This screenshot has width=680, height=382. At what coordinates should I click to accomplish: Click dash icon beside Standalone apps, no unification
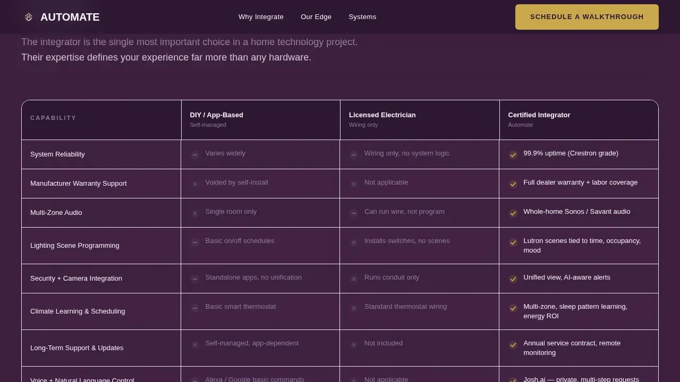(195, 279)
